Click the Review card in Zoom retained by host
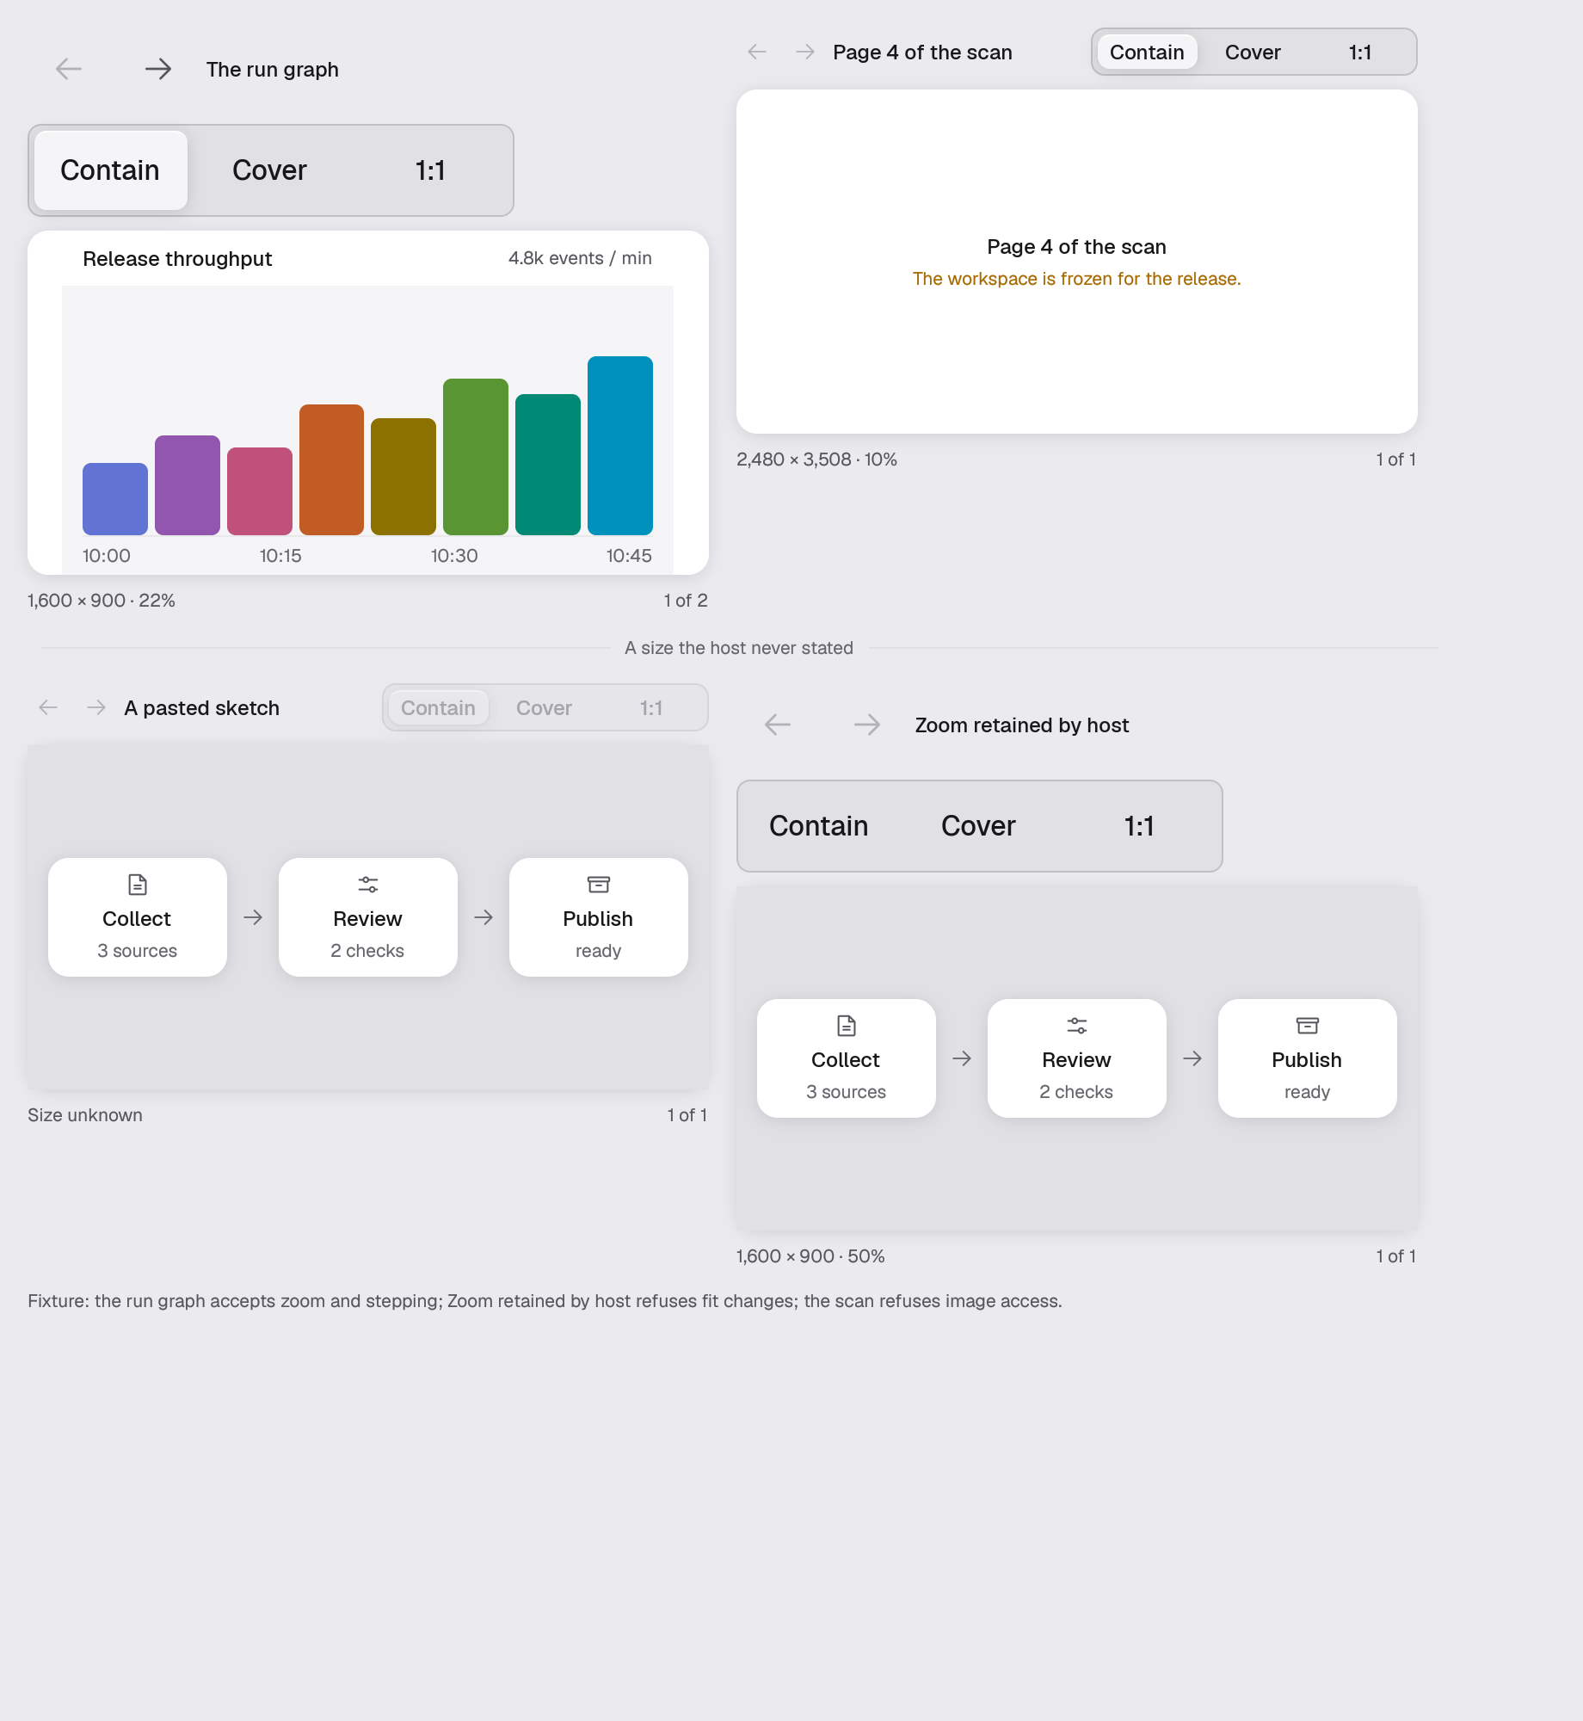This screenshot has height=1721, width=1583. 1077,1058
